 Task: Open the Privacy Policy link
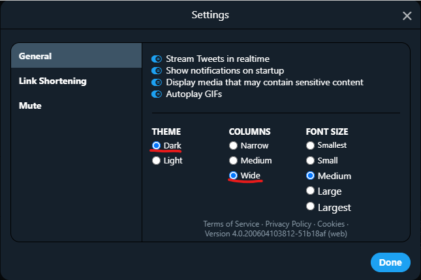tap(288, 224)
